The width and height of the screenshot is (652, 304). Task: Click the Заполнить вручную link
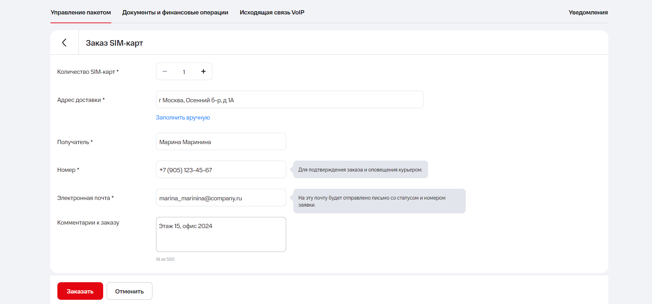point(183,117)
